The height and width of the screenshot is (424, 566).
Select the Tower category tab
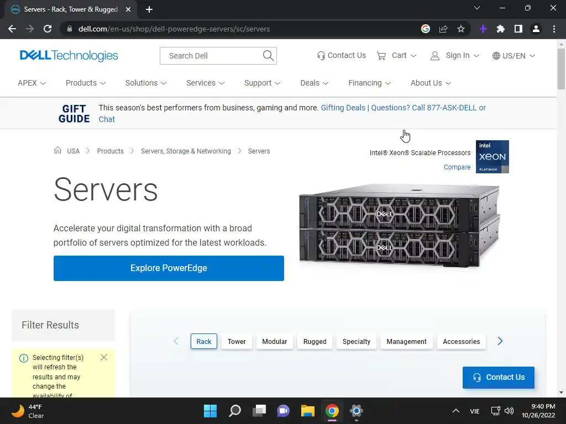point(237,341)
